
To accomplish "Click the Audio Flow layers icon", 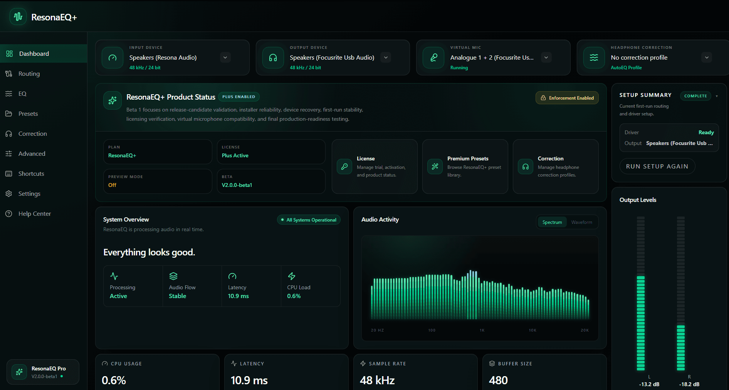I will pos(173,276).
